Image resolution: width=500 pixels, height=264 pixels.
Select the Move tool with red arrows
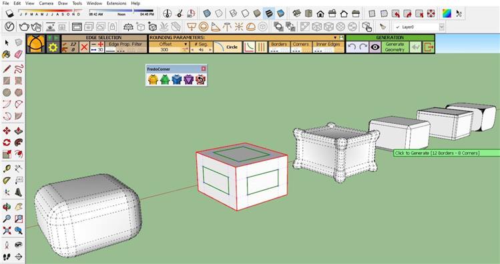[7, 131]
